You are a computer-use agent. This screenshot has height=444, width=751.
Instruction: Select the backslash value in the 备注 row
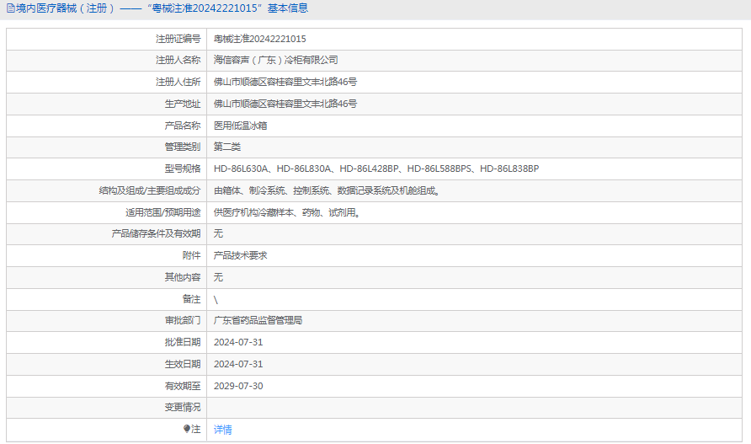pos(216,300)
